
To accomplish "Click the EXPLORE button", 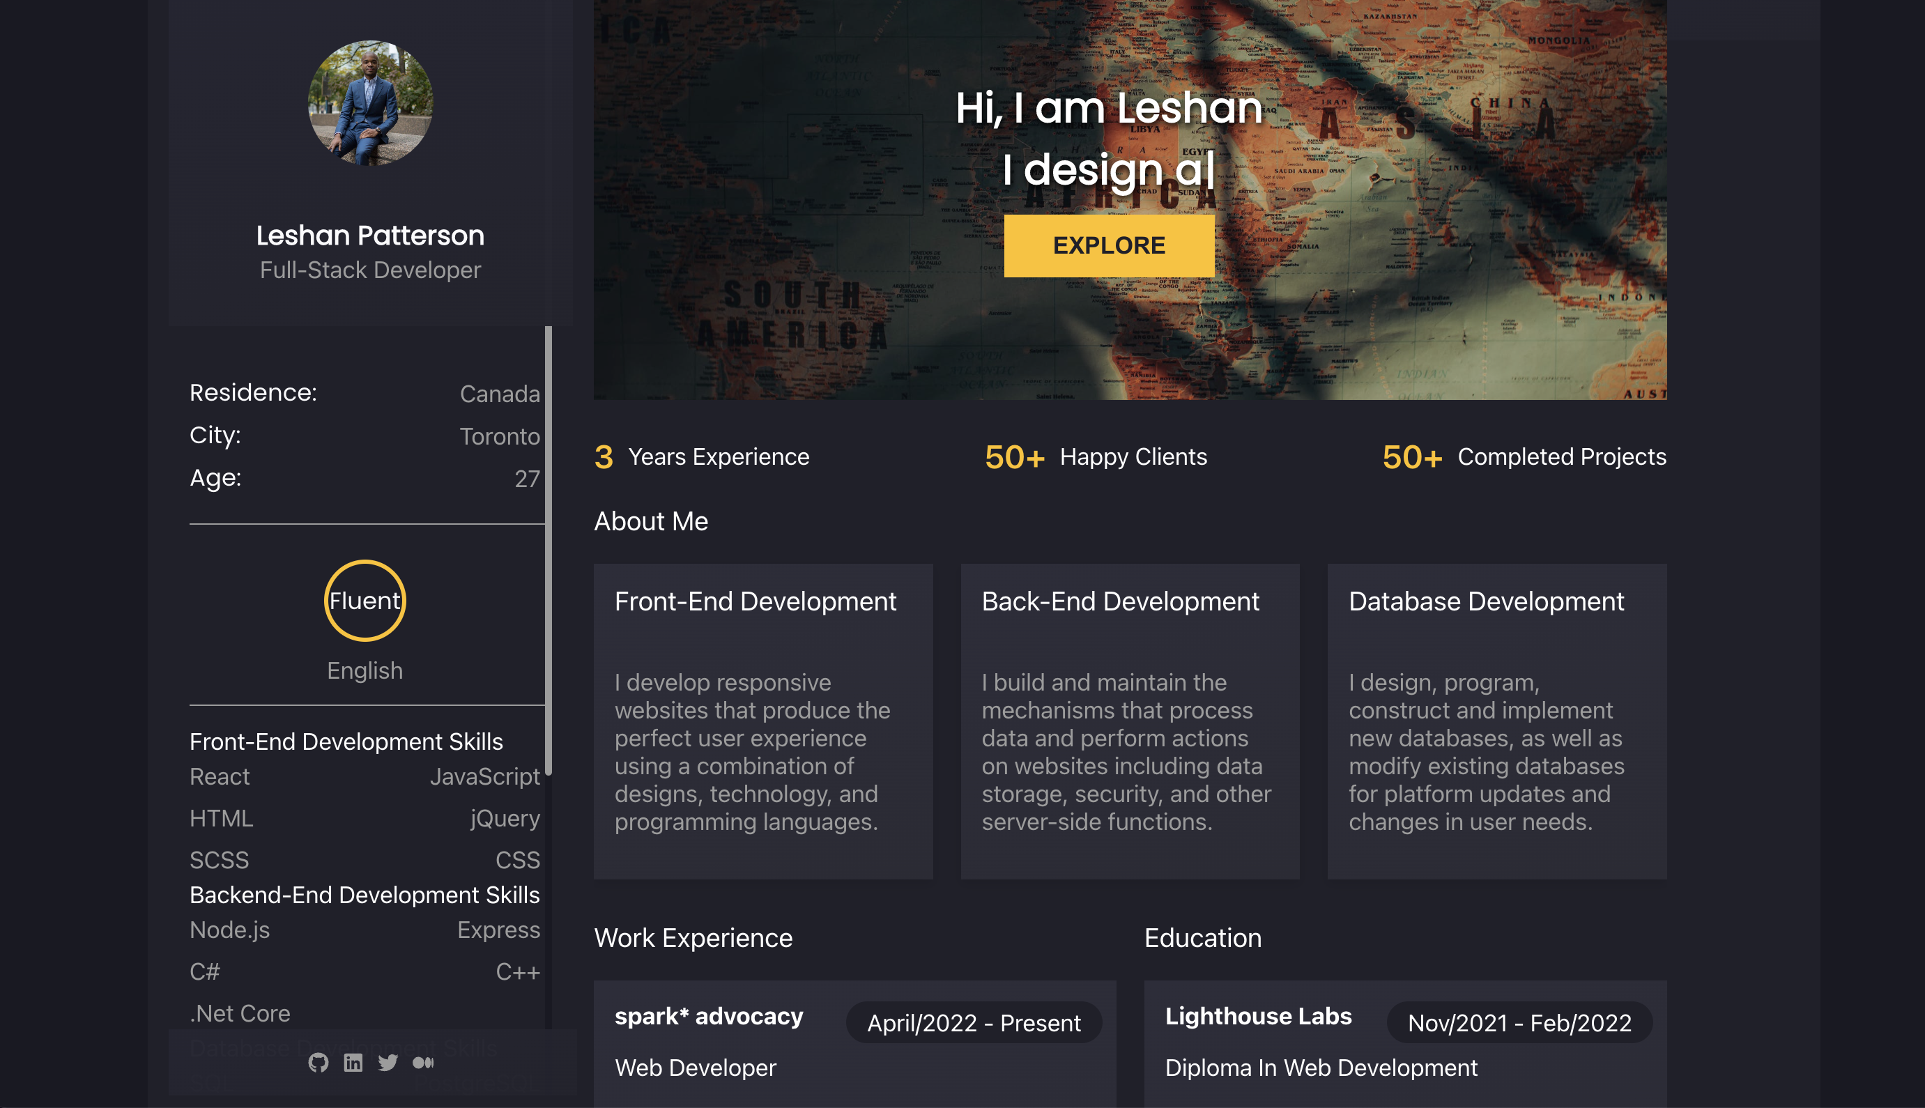I will [x=1108, y=245].
